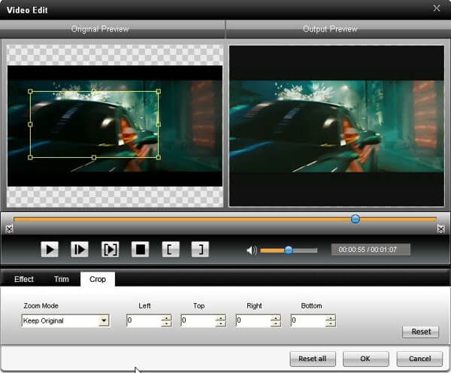Close the Video Edit window
Image resolution: width=451 pixels, height=373 pixels.
click(x=437, y=8)
